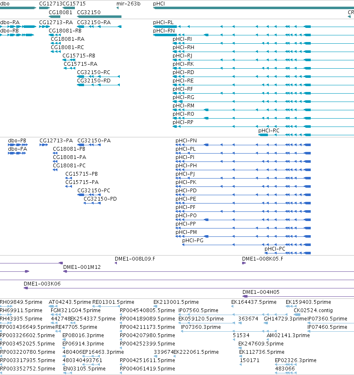Select the pHCl-PL protein label

coord(186,149)
